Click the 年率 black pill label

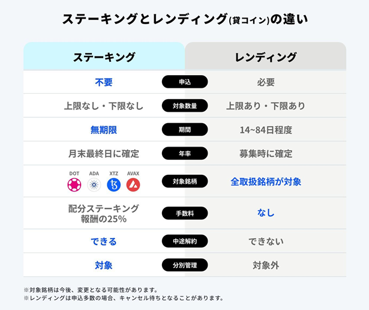[185, 153]
